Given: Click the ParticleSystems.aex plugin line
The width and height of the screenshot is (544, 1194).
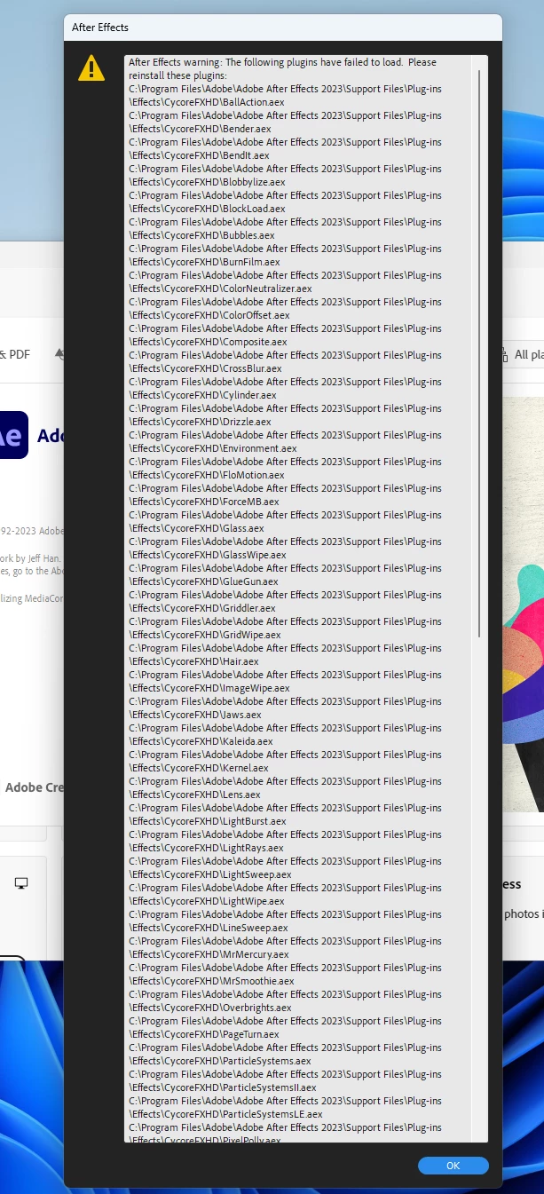Looking at the screenshot, I should point(220,1061).
